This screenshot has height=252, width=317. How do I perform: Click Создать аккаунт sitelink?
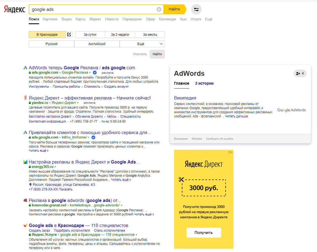[116, 87]
